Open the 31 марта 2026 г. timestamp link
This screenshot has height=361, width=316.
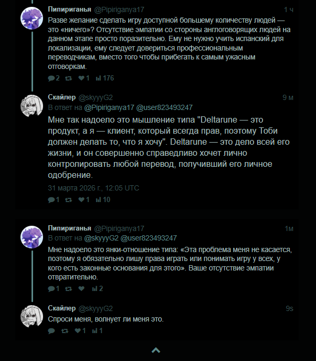93,187
